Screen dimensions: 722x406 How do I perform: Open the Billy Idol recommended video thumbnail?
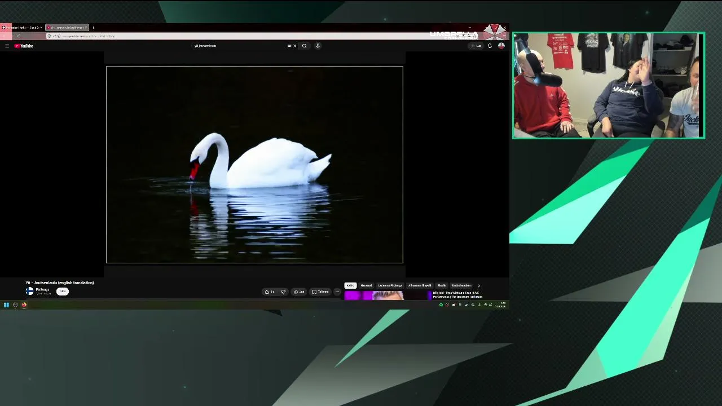click(388, 295)
